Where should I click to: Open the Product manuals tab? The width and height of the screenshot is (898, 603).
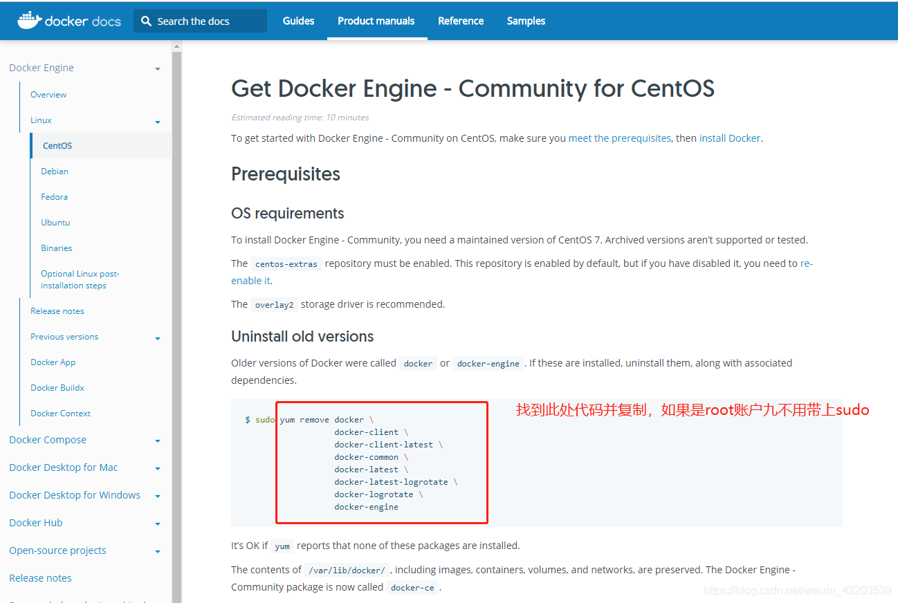click(x=376, y=21)
